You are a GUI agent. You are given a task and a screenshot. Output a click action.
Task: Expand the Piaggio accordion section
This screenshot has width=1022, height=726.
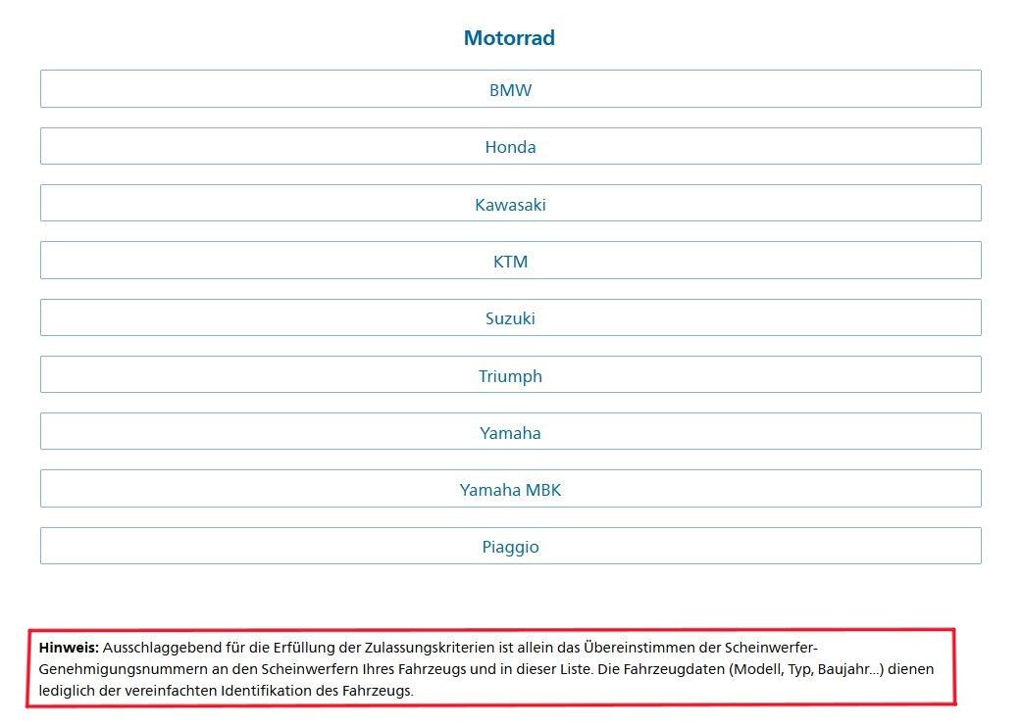510,547
